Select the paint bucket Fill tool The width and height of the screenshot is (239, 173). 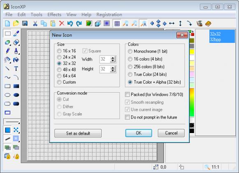coord(16,60)
